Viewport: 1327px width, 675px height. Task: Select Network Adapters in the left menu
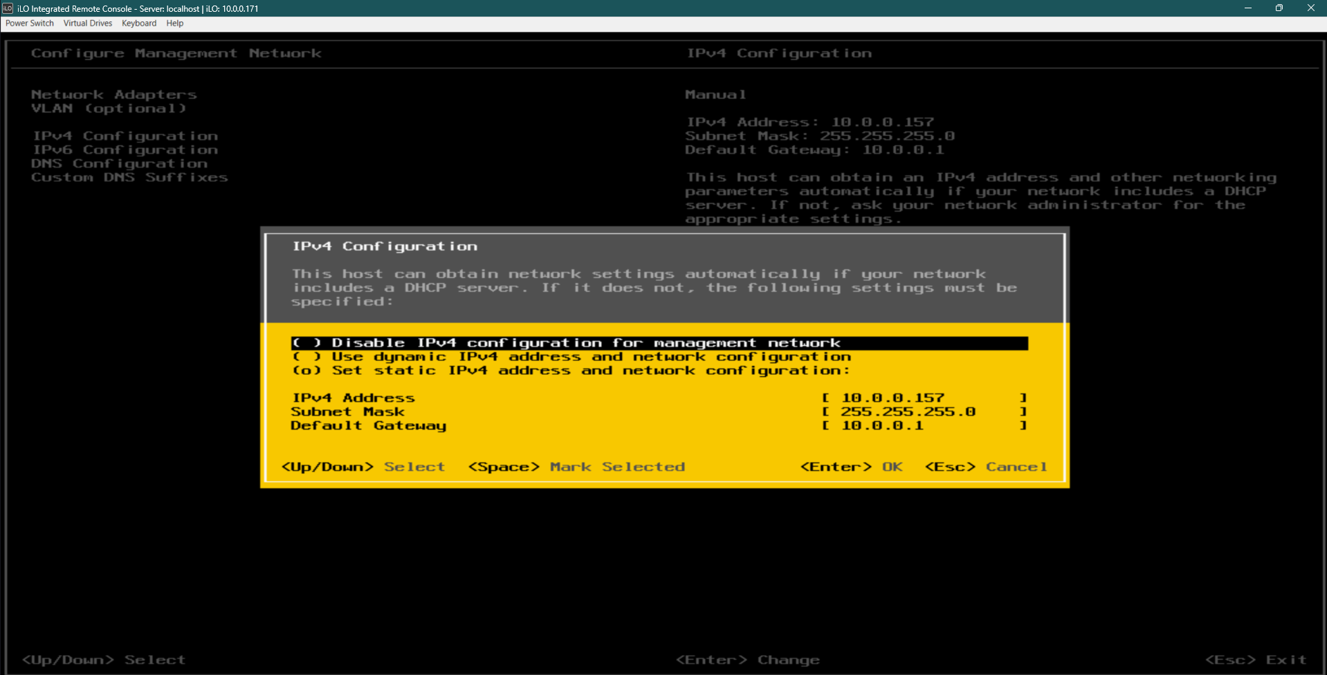coord(113,94)
